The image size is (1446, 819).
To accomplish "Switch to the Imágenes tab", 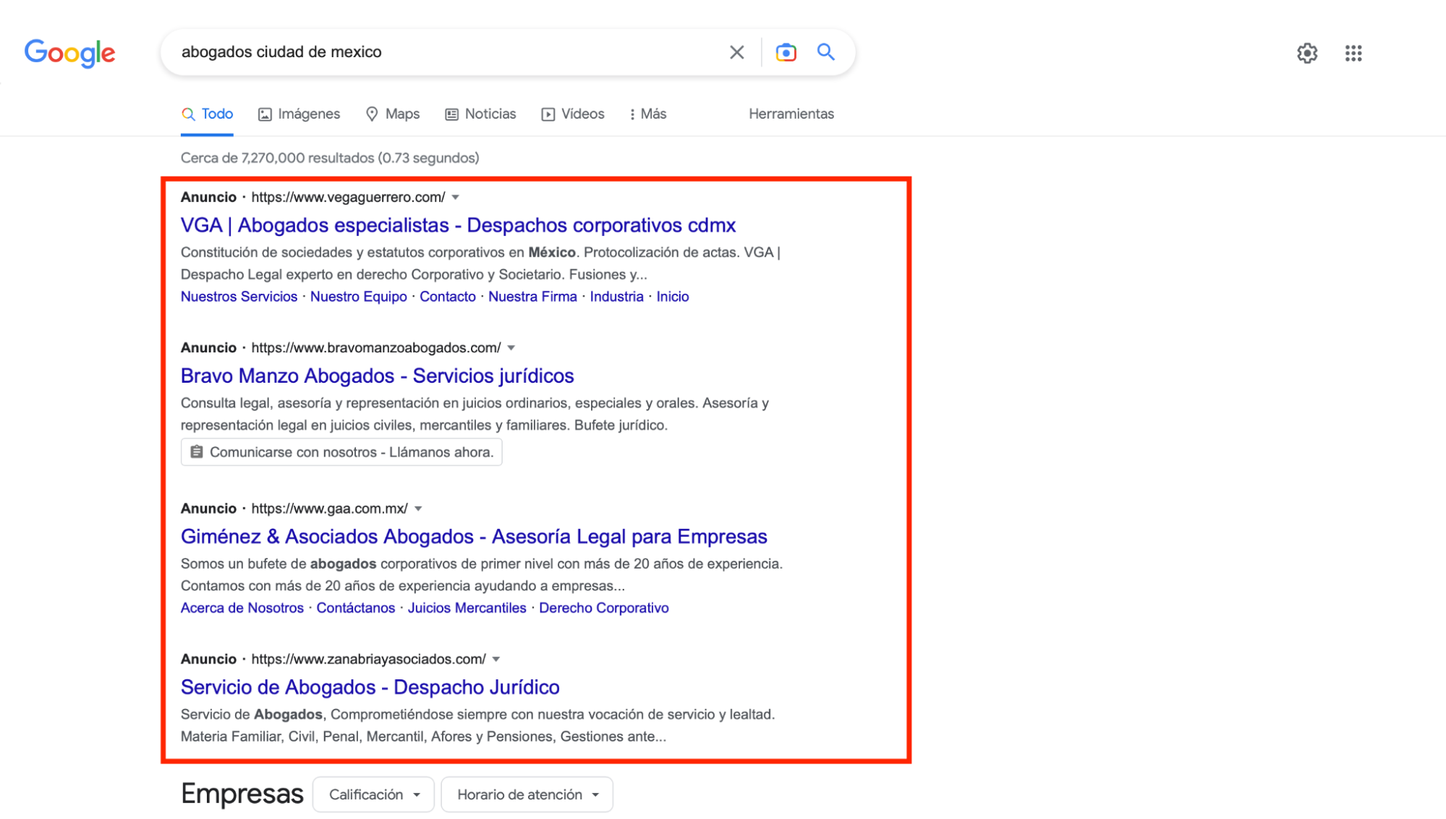I will tap(299, 114).
